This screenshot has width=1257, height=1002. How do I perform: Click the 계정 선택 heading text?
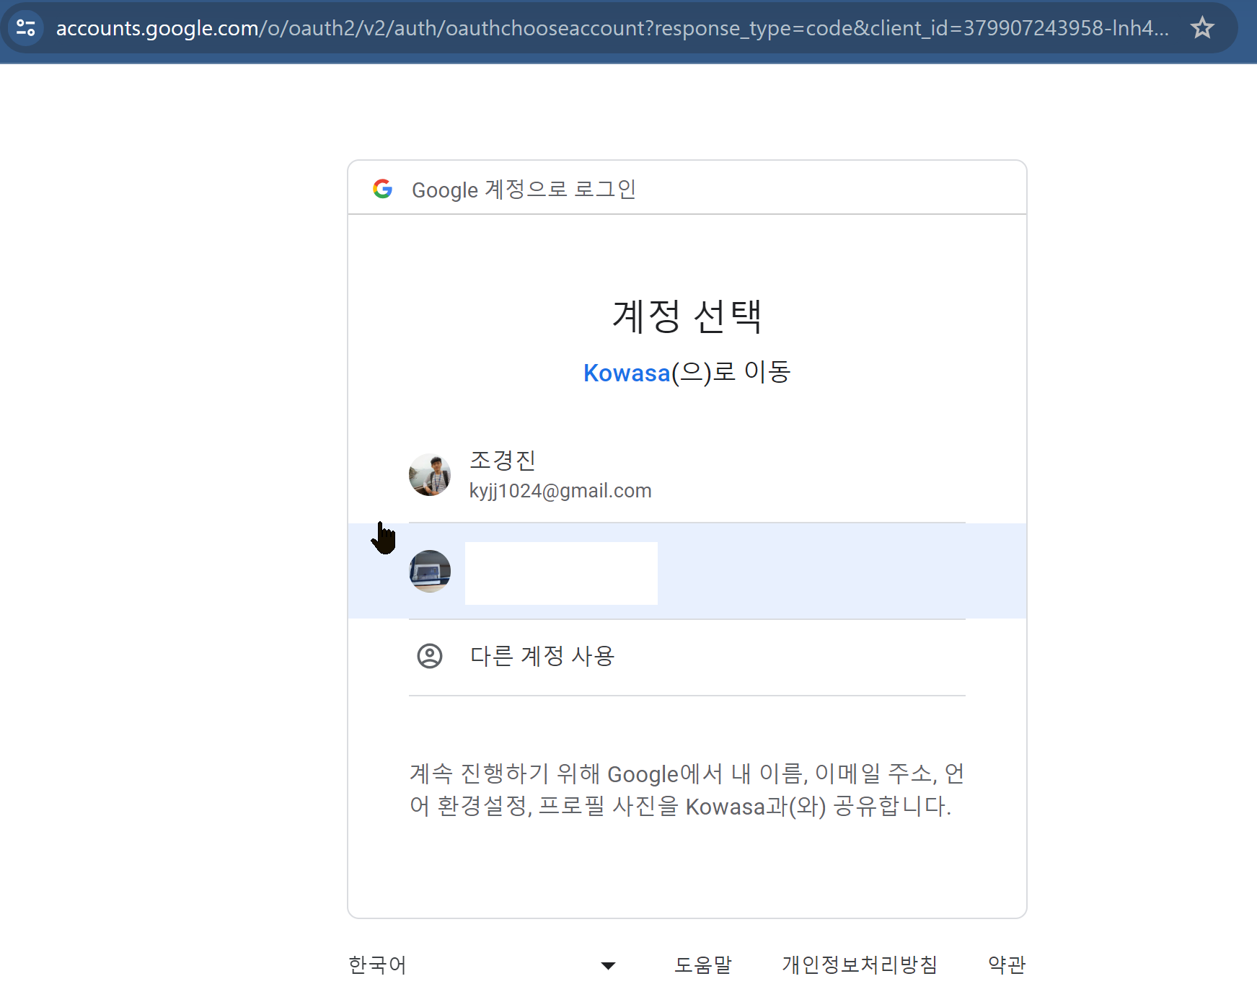(687, 316)
